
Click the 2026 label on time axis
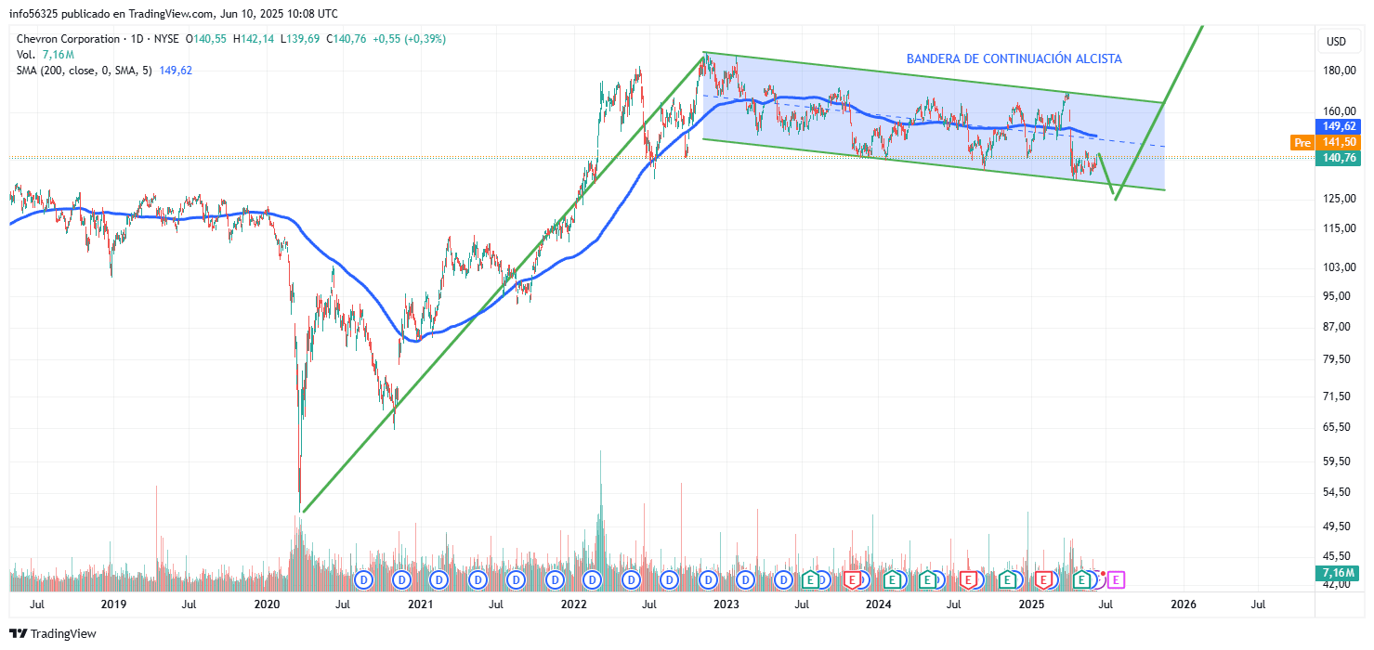(1184, 604)
